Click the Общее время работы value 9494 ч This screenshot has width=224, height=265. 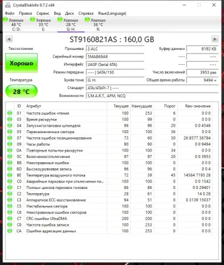pyautogui.click(x=203, y=80)
